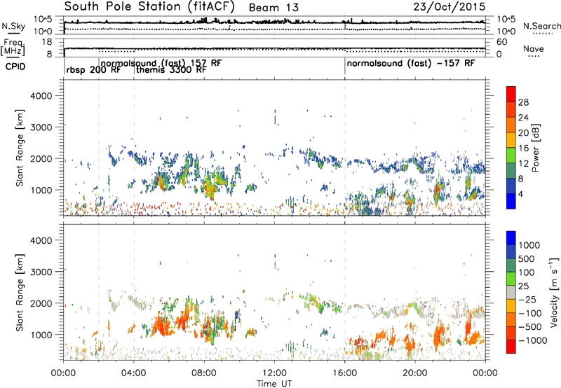The width and height of the screenshot is (561, 388).
Task: Click the 'N.Sky' legend label
Action: (x=13, y=26)
